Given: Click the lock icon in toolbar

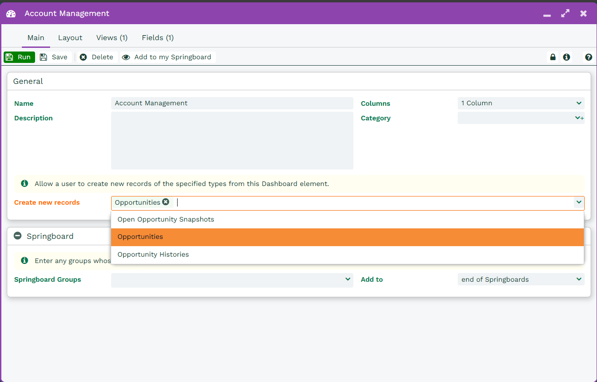Looking at the screenshot, I should coord(553,57).
